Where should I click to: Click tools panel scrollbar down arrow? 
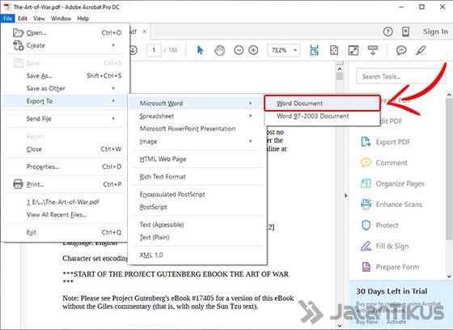[x=449, y=276]
